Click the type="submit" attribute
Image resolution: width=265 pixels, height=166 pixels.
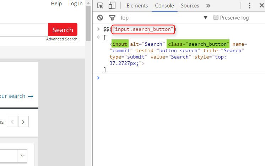(x=129, y=57)
